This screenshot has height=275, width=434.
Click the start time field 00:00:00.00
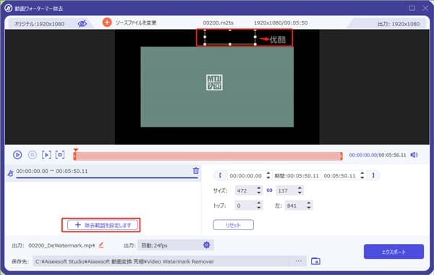coord(245,176)
